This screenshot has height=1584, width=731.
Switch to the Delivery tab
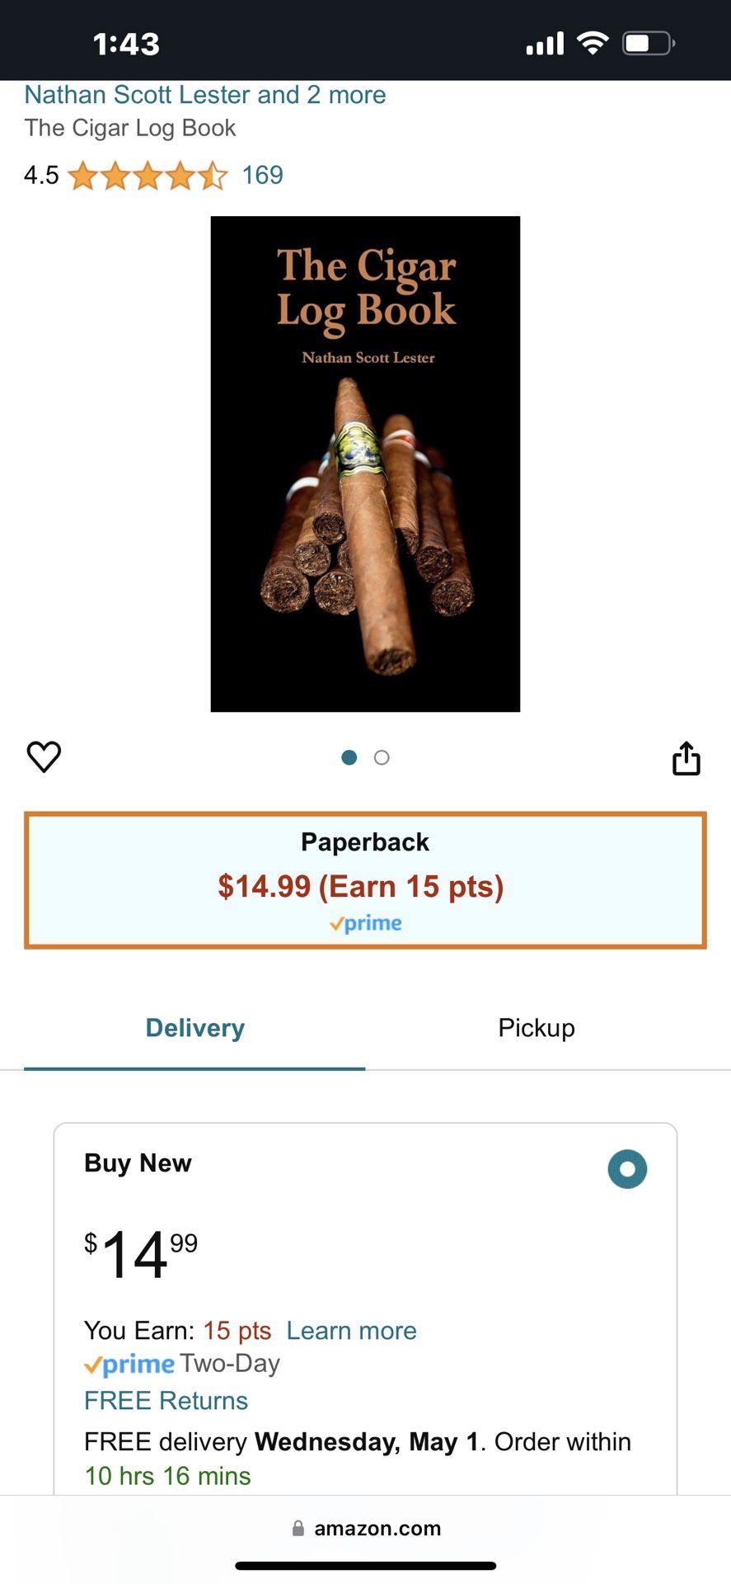tap(194, 1028)
